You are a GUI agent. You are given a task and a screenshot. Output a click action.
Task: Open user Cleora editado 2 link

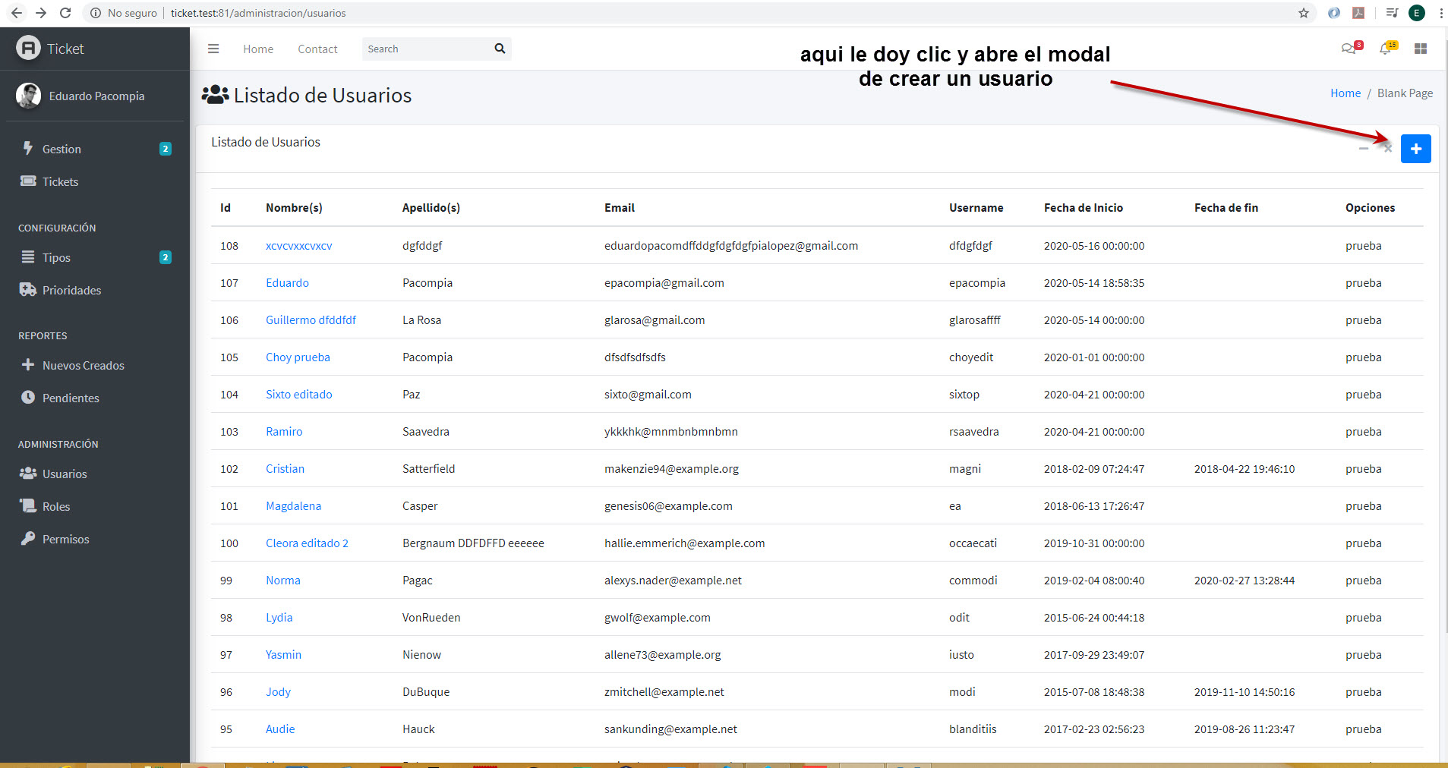[307, 543]
